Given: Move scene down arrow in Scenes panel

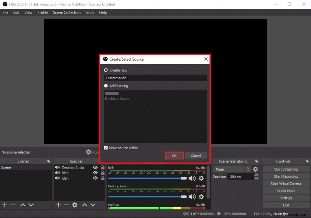Looking at the screenshot, I should [x=31, y=205].
